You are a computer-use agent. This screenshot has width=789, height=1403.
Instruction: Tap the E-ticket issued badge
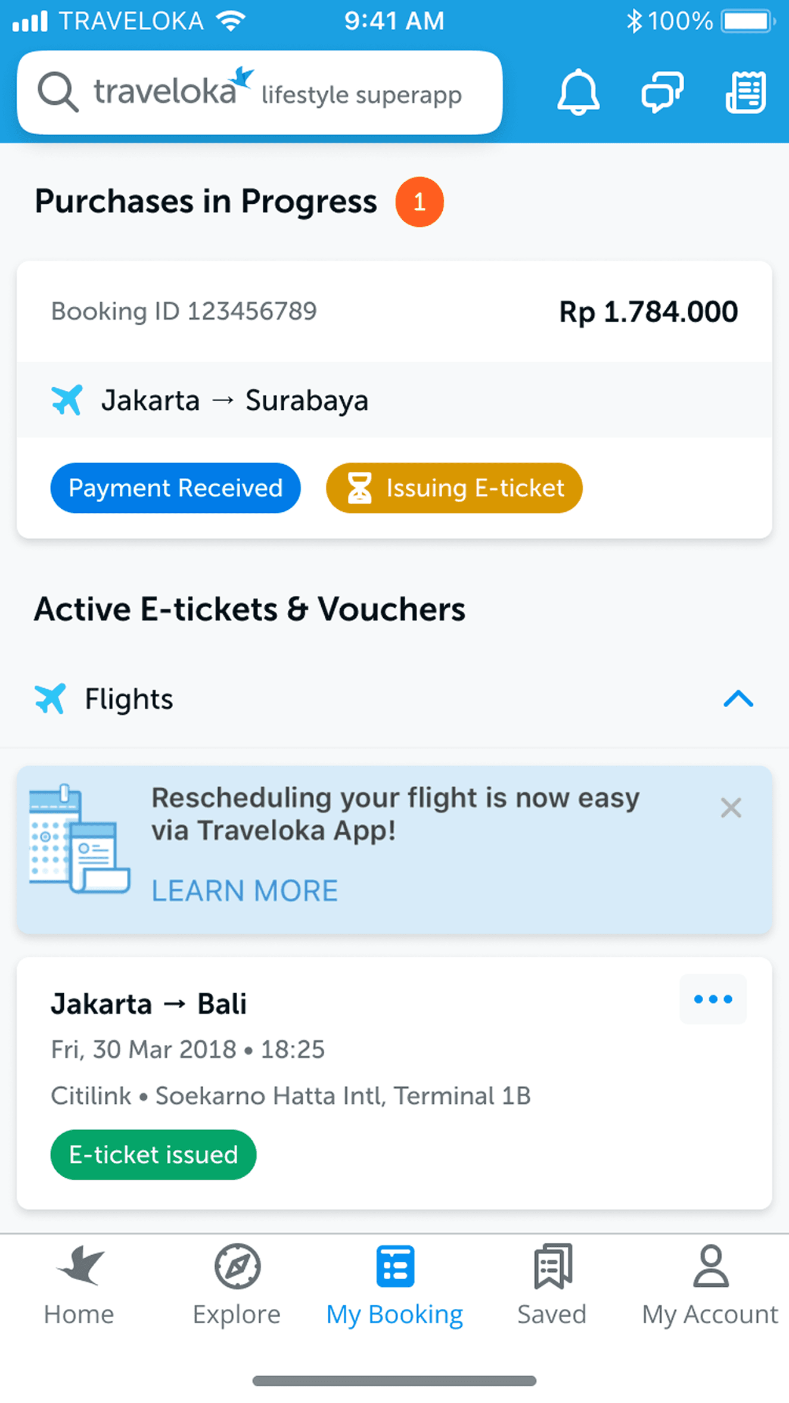tap(153, 1155)
